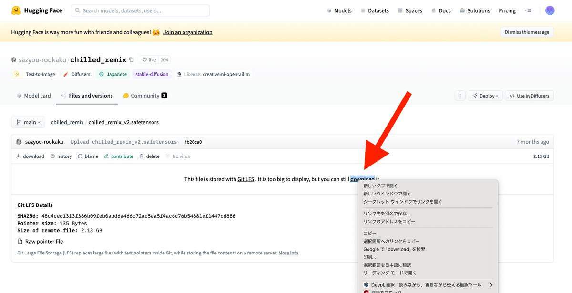Open the Raw pointer file link
This screenshot has height=293, width=572.
[x=44, y=242]
